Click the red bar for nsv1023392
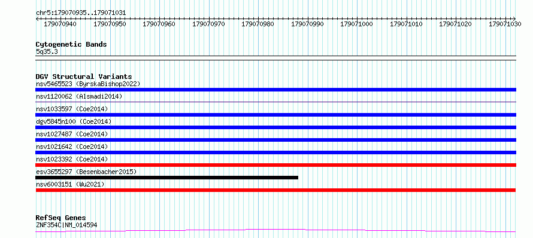The image size is (533, 238). coord(276,165)
